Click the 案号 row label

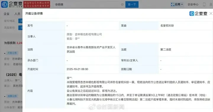click(x=30, y=26)
